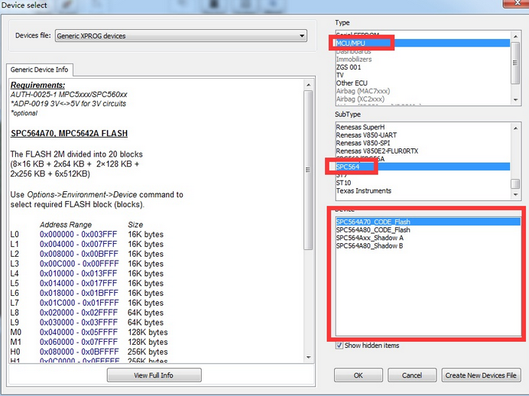Confirm selection with OK button
Viewport: 529px width, 396px height.
[359, 375]
